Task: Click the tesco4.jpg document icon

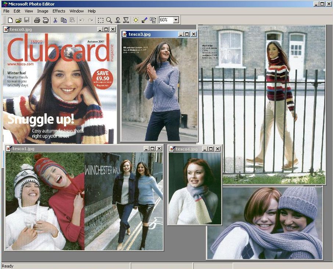Action: [172, 149]
